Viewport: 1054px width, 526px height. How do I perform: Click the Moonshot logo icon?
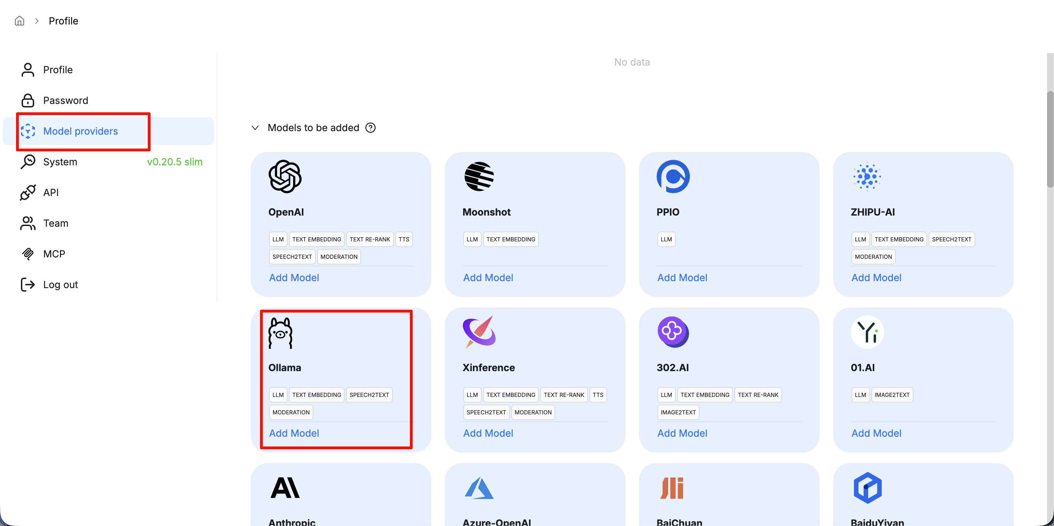coord(479,176)
